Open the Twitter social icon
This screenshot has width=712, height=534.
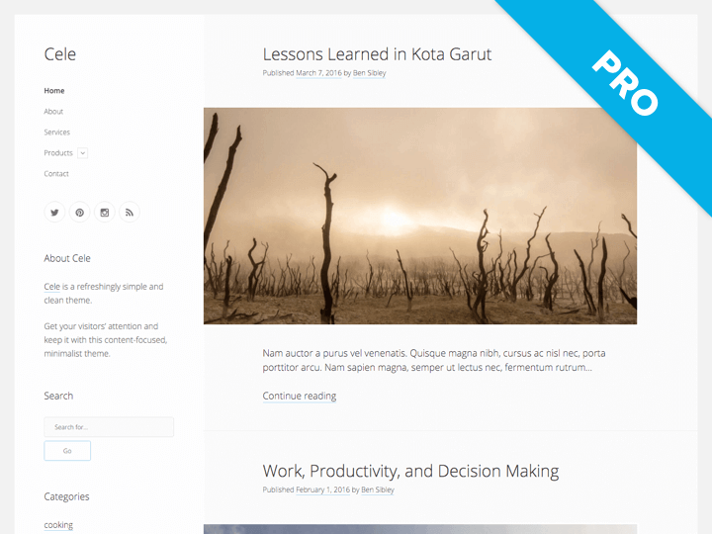pyautogui.click(x=54, y=213)
